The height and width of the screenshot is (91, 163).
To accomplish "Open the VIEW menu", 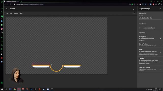I will [x=11, y=13].
